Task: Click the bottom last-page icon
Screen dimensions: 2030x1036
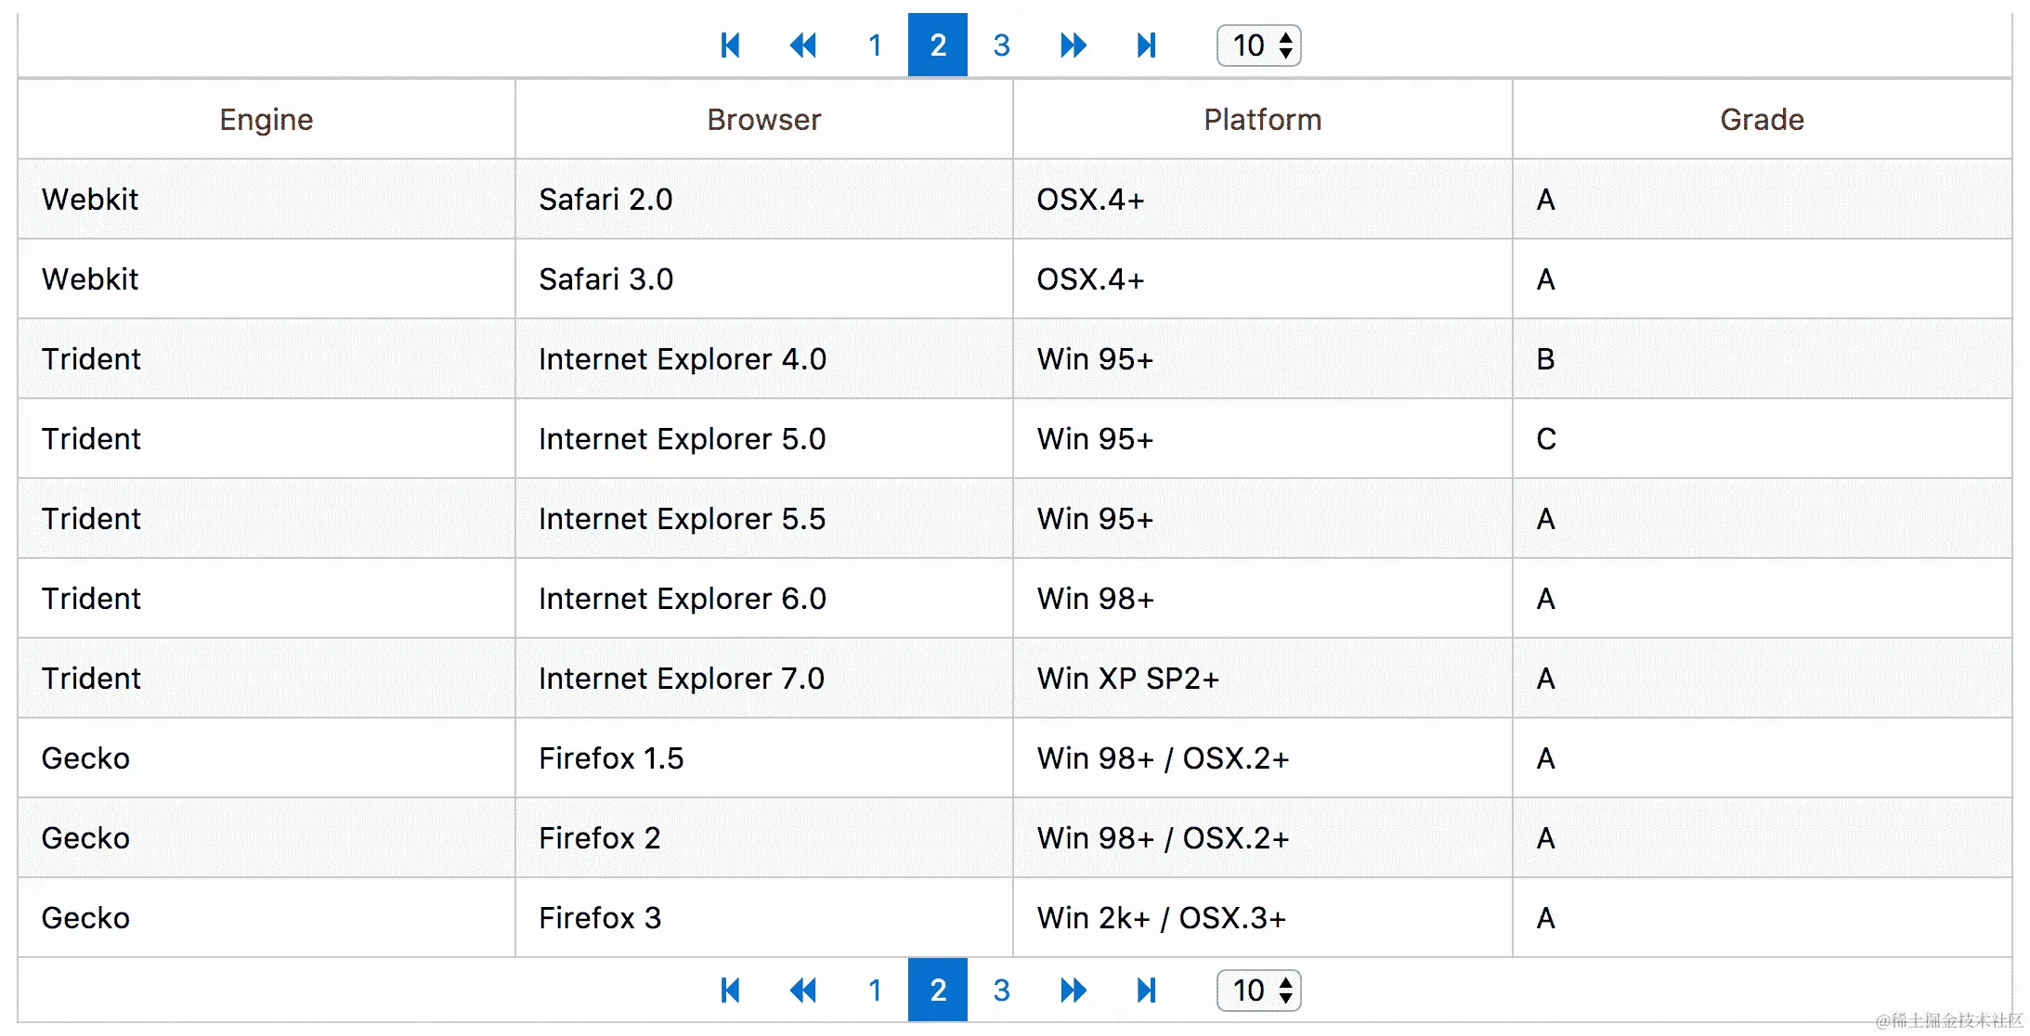Action: click(1146, 990)
